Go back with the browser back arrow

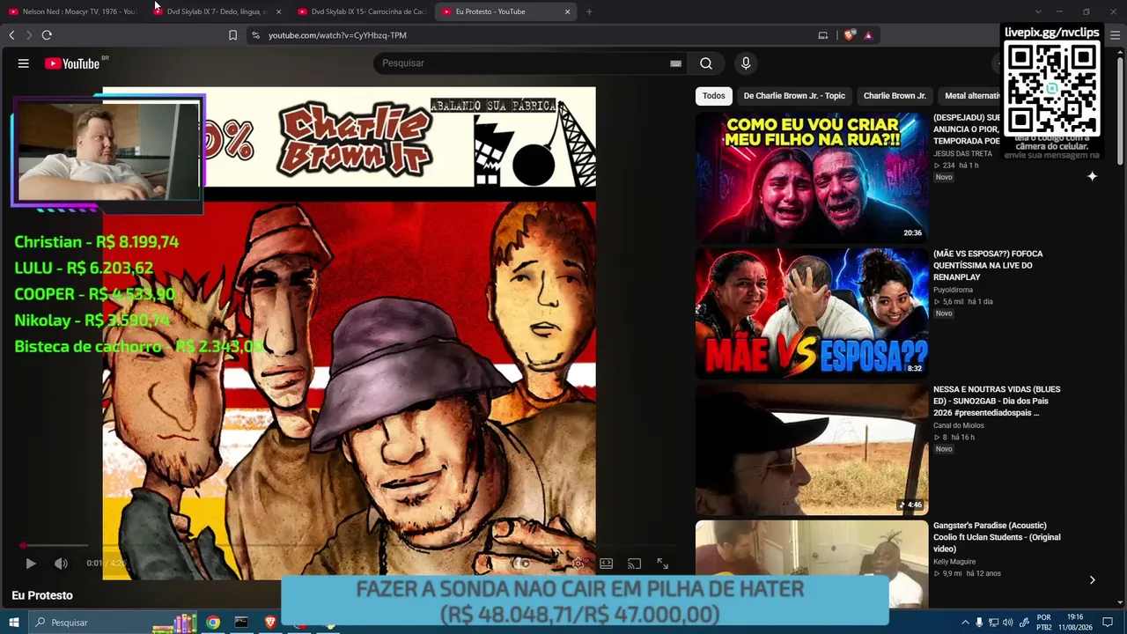click(11, 35)
